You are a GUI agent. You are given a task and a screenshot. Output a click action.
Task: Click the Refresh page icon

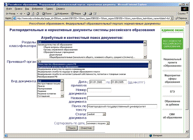click(33, 14)
